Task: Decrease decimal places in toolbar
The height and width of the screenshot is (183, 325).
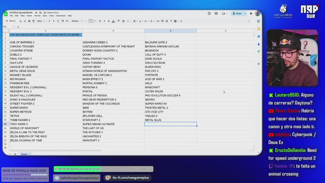Action: pos(58,21)
